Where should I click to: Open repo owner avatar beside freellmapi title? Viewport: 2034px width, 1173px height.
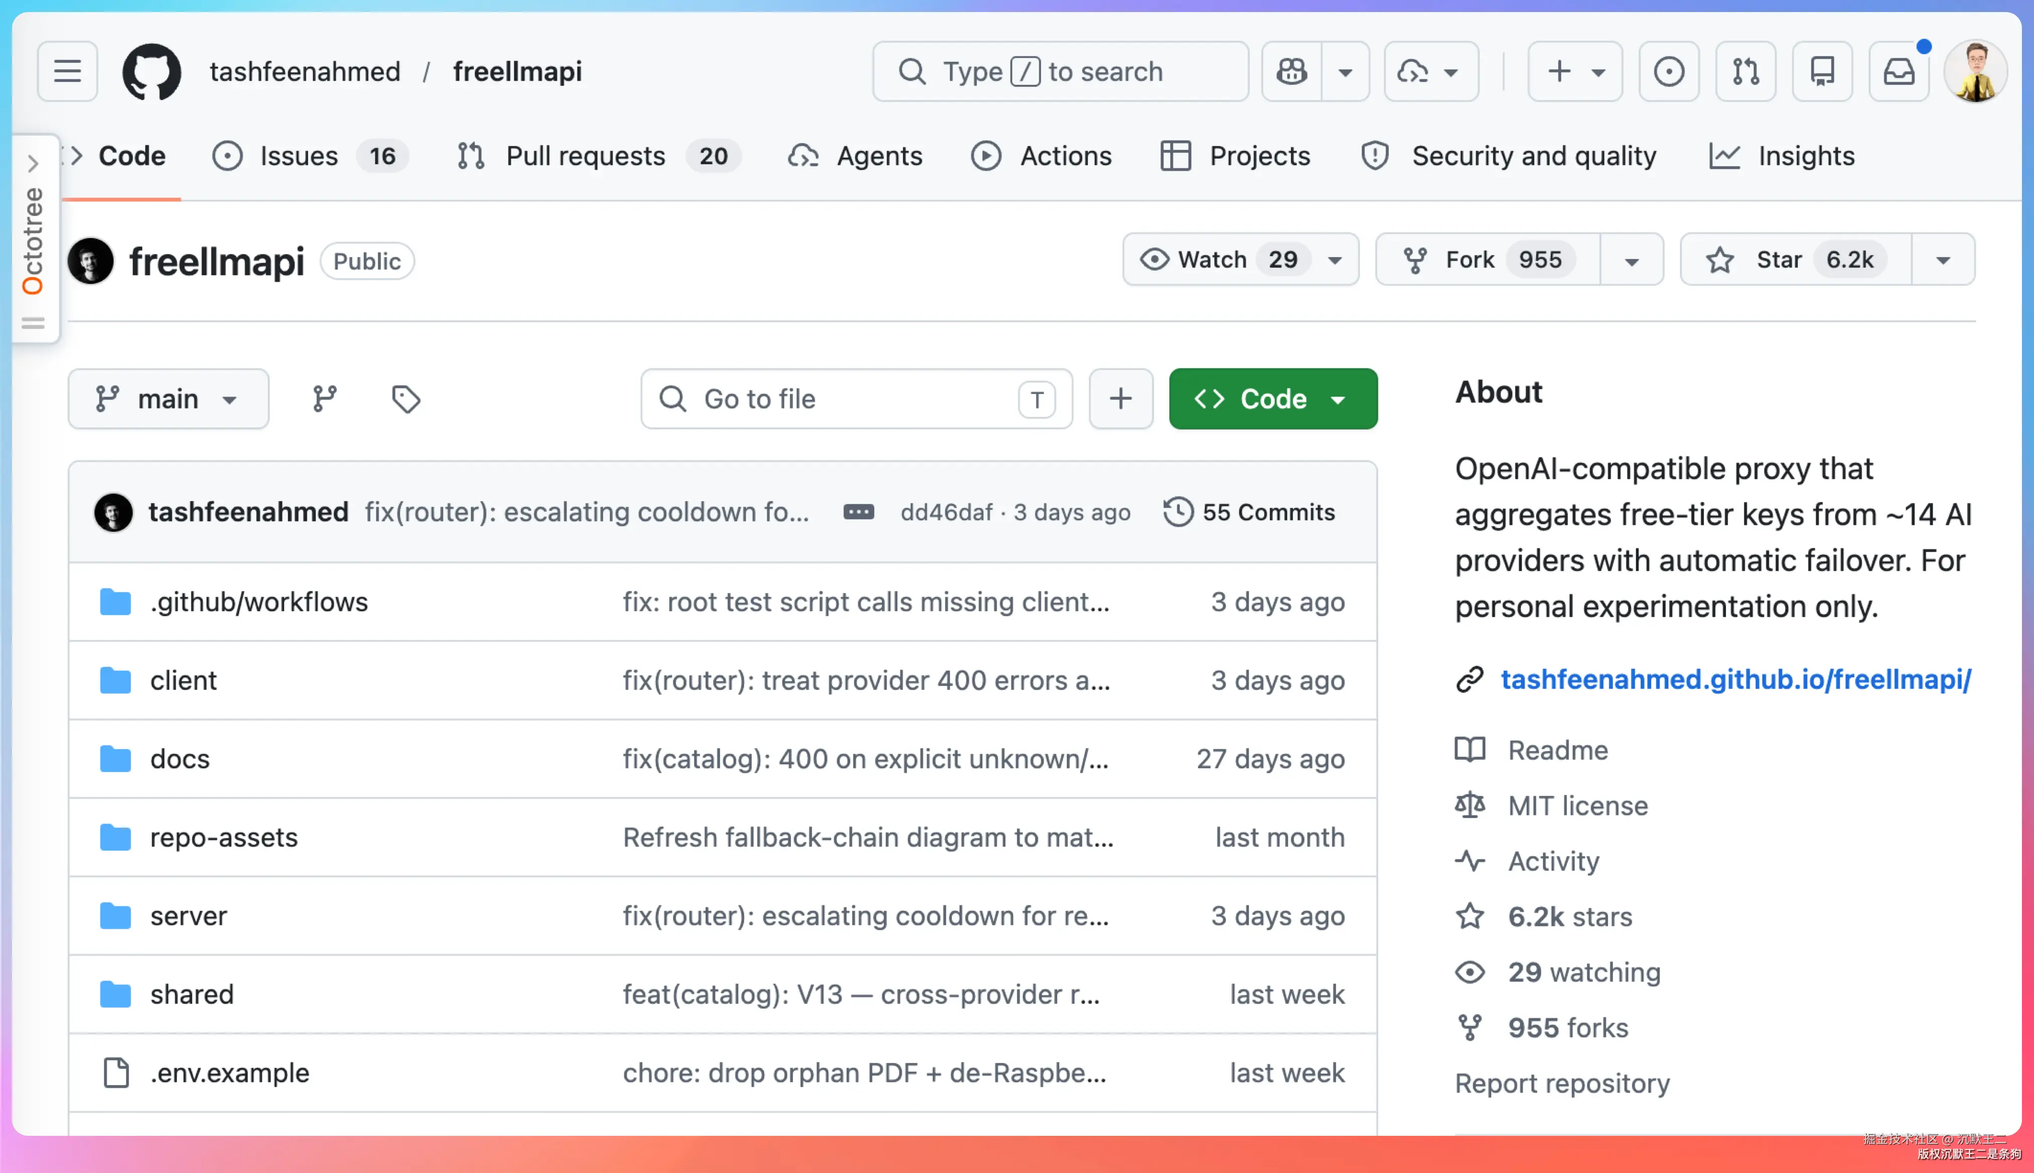point(91,261)
